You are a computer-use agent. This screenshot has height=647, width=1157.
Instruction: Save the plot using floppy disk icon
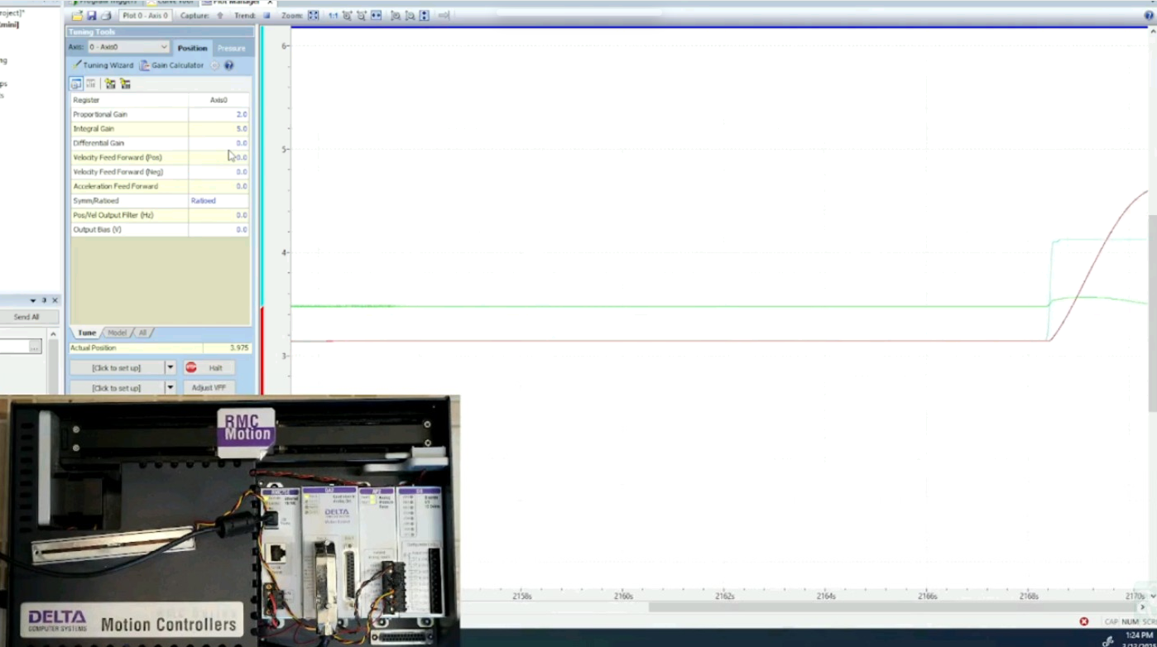coord(91,16)
